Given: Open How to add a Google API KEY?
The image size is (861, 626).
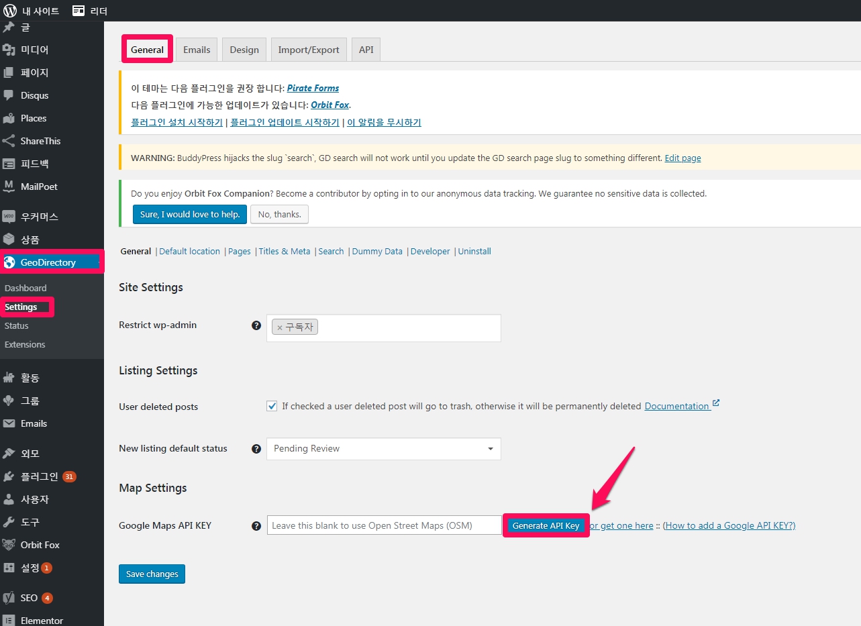Looking at the screenshot, I should point(729,525).
